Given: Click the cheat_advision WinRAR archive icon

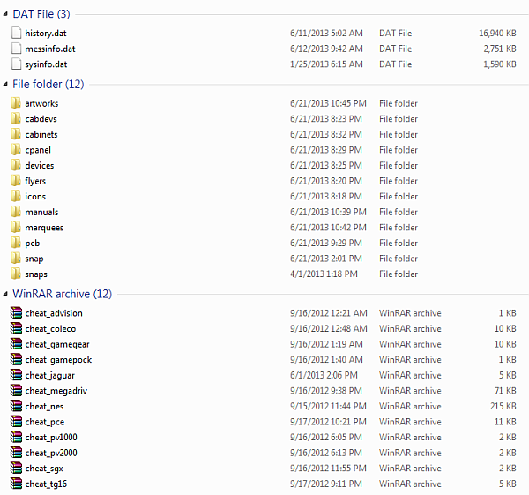Looking at the screenshot, I should 16,312.
